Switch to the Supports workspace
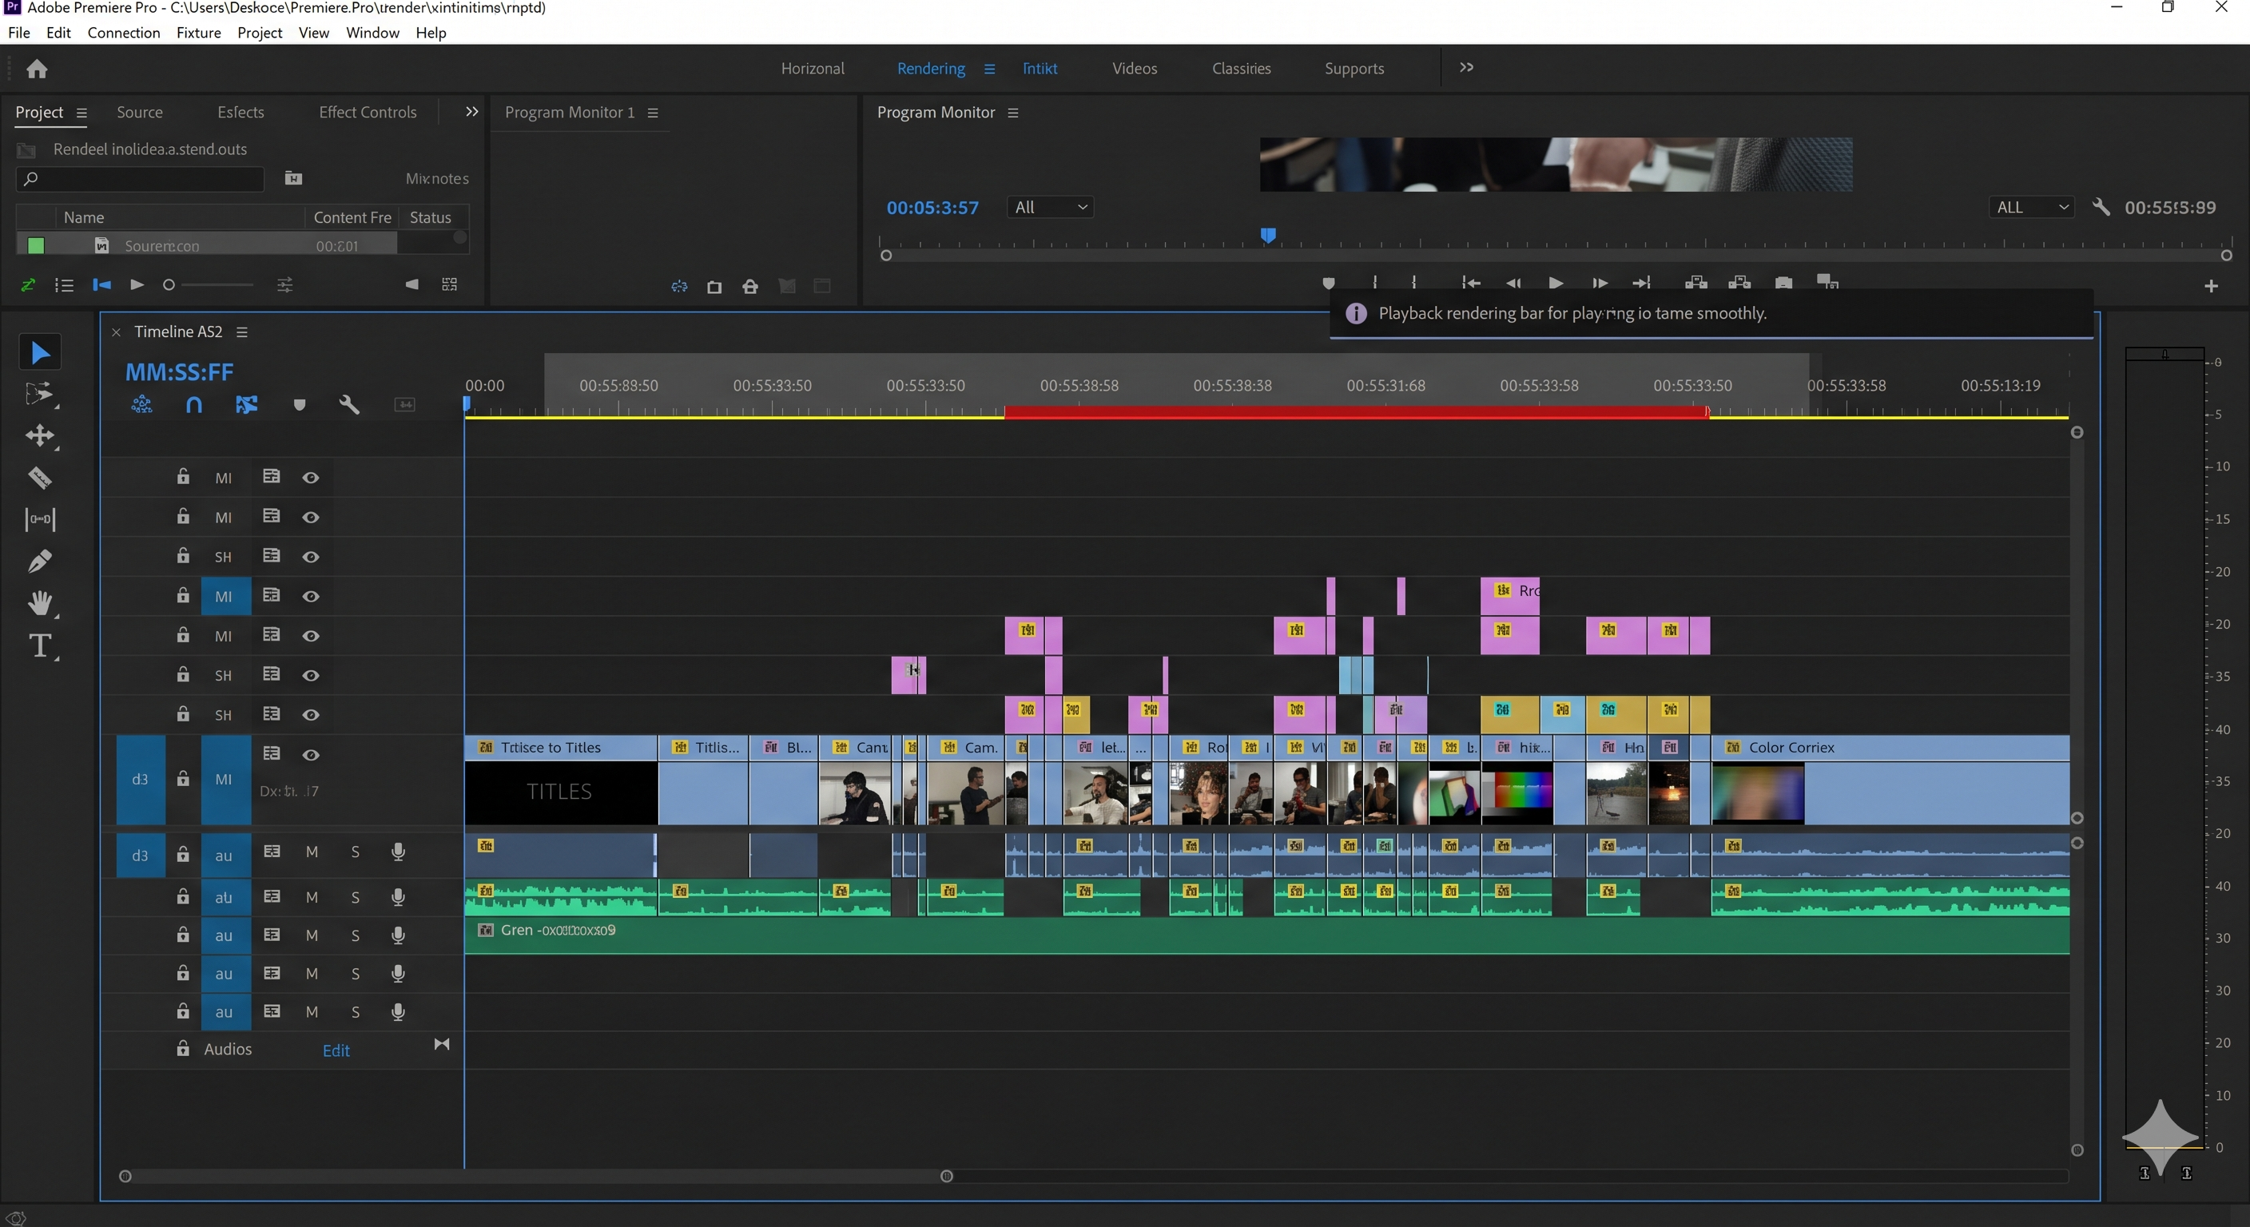Viewport: 2250px width, 1227px height. pos(1354,68)
